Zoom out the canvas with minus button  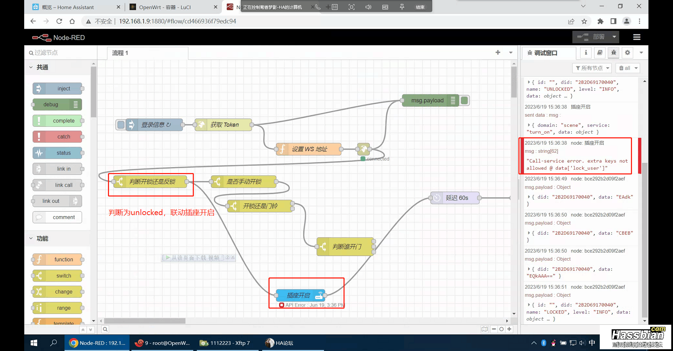point(494,329)
